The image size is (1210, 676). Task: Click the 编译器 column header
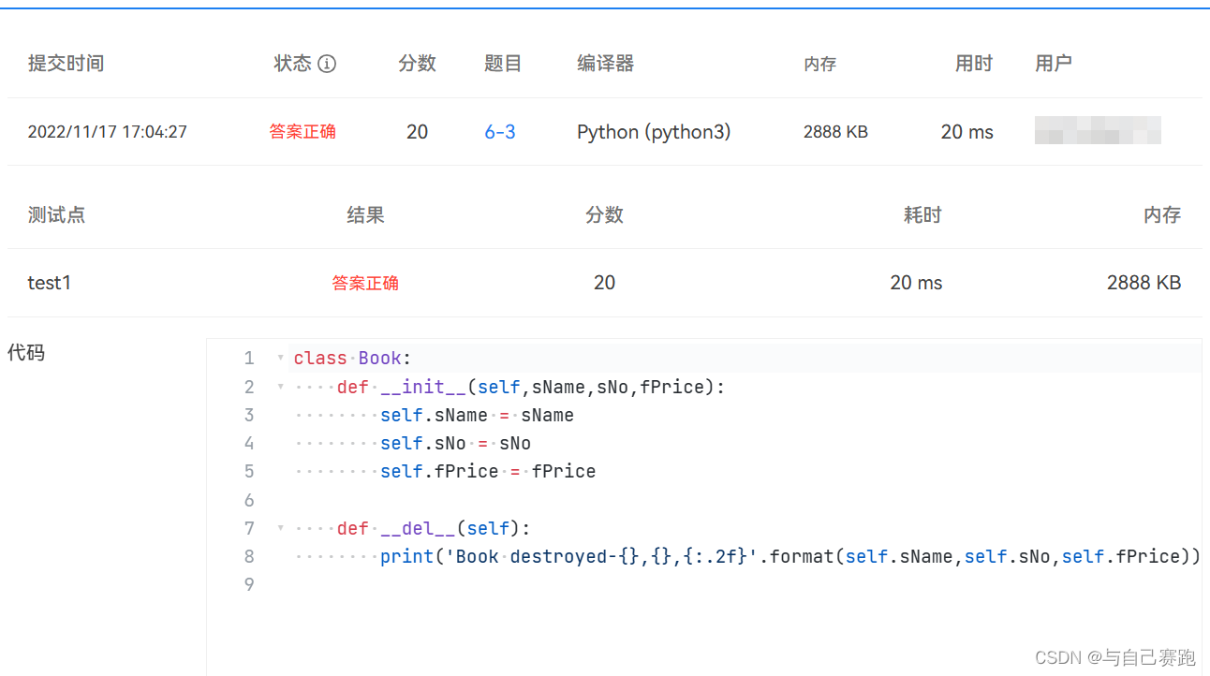click(x=605, y=63)
